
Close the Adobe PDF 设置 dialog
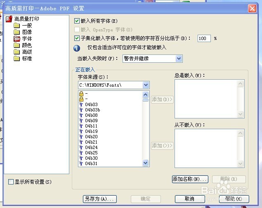click(x=253, y=8)
